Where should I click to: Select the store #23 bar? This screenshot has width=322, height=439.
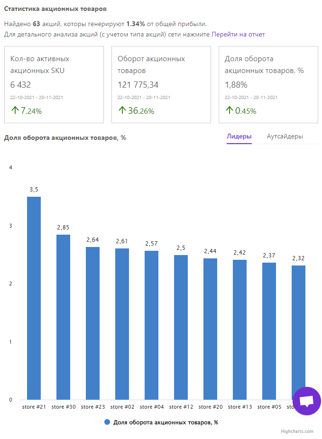point(92,323)
